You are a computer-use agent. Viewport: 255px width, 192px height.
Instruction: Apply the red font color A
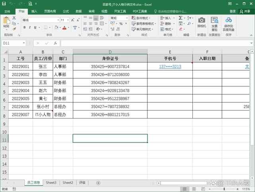tap(65, 28)
